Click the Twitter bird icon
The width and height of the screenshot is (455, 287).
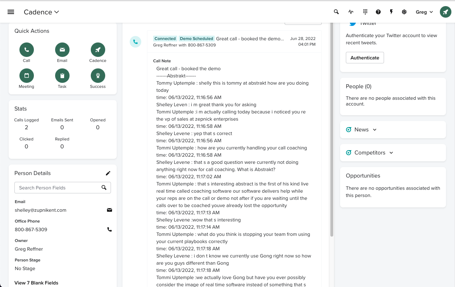(x=353, y=23)
